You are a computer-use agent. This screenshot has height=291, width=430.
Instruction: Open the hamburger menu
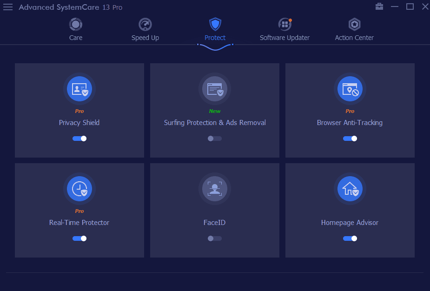coord(8,7)
